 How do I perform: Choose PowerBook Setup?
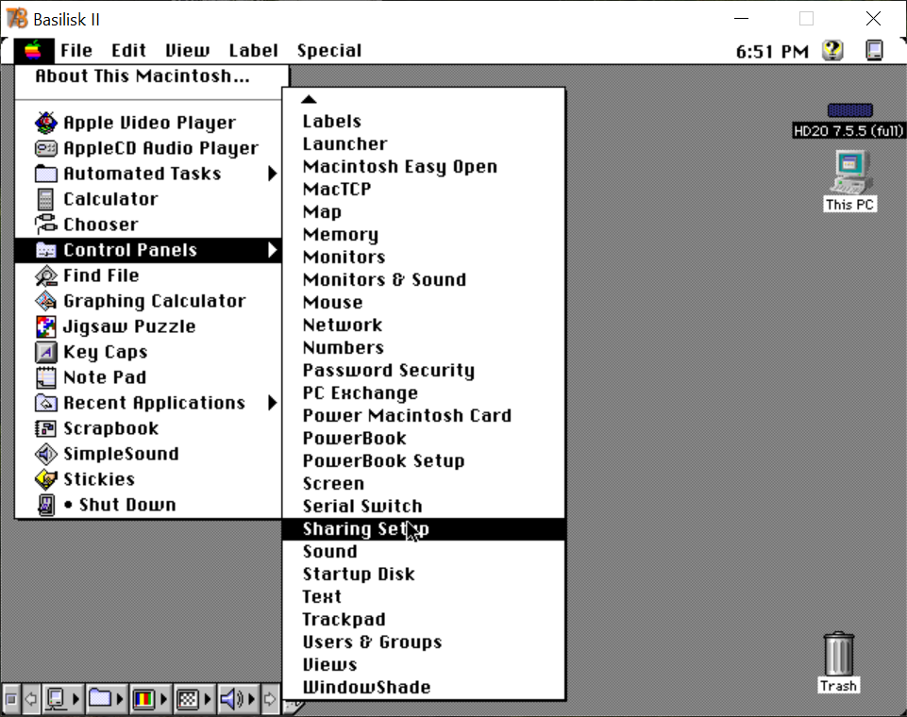[424, 460]
